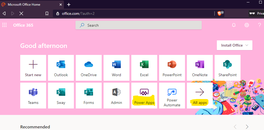Click the Brave Shields lion icon
This screenshot has width=264, height=130.
(x=220, y=13)
